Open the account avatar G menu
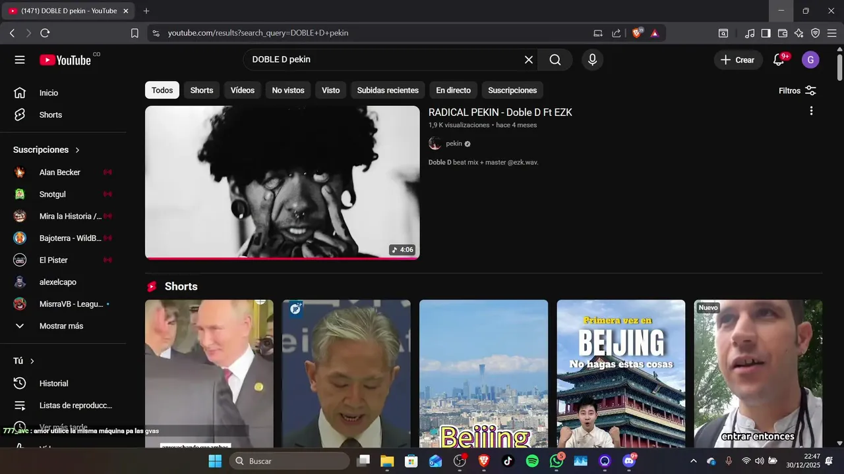 [810, 60]
